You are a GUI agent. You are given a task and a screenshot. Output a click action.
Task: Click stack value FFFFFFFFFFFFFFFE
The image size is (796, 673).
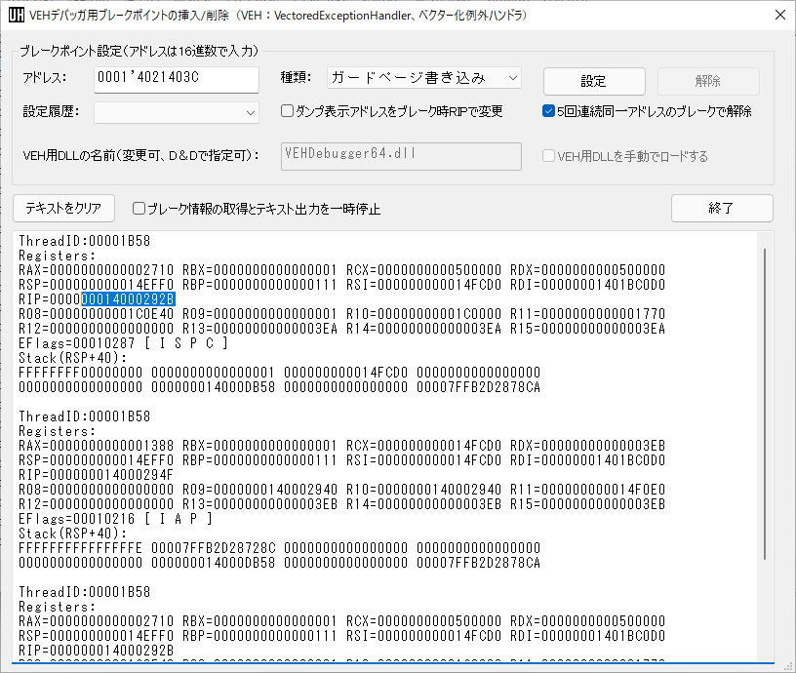[81, 548]
